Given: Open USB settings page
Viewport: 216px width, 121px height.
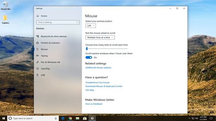Looking at the screenshot, I should tap(43, 75).
